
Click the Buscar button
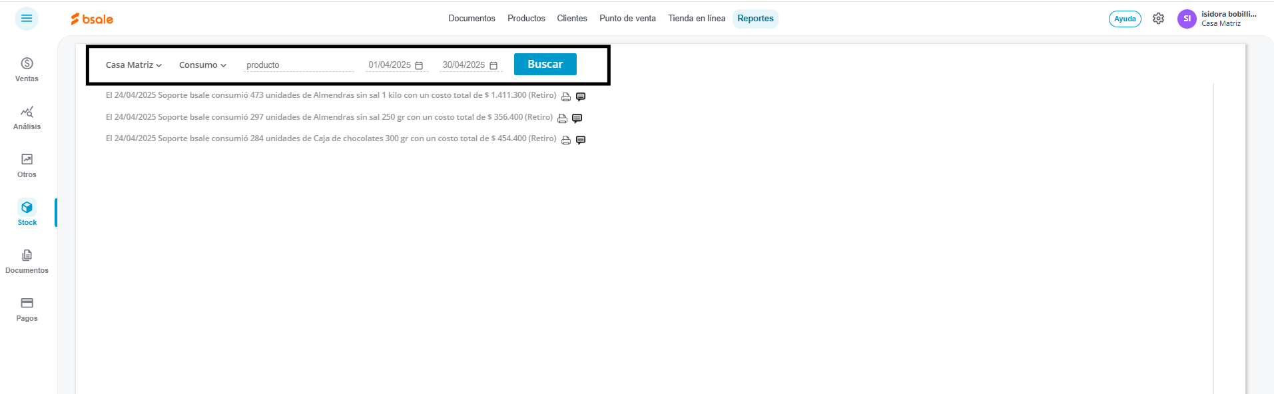point(545,65)
